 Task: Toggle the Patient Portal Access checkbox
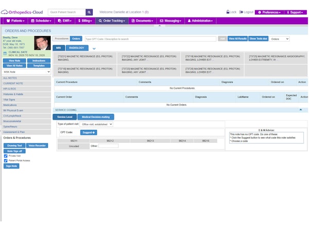point(6,160)
